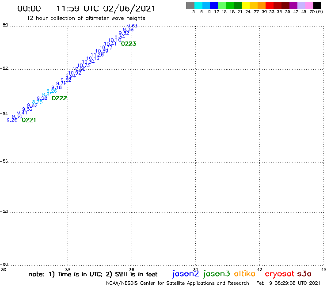
Task: Click the green 'jason3' legend label
Action: (217, 274)
